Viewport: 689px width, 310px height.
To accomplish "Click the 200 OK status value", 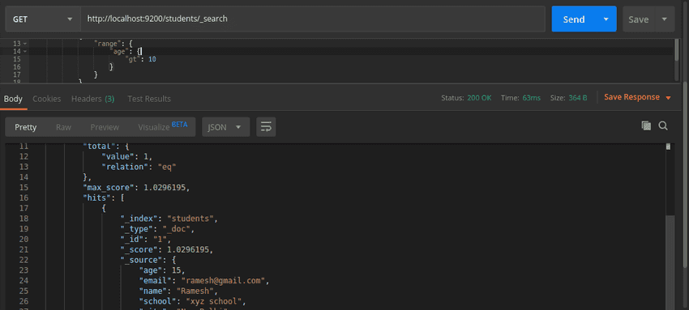I will coord(479,98).
